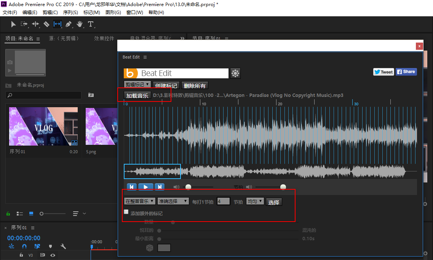The width and height of the screenshot is (433, 260).
Task: Mute the music volume speaker icon
Action: click(x=176, y=187)
